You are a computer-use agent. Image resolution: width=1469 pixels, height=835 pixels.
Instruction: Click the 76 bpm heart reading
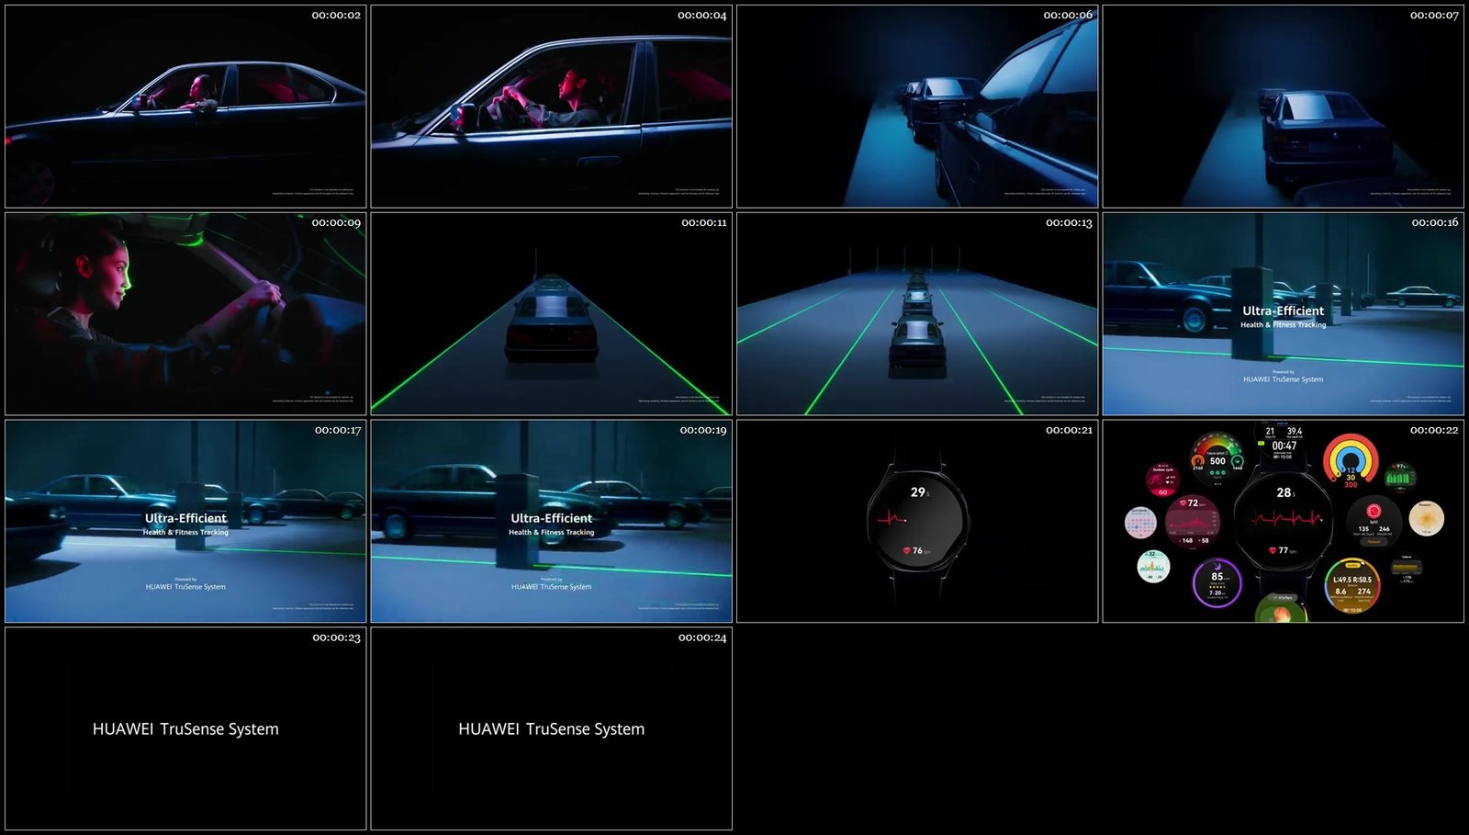coord(917,551)
